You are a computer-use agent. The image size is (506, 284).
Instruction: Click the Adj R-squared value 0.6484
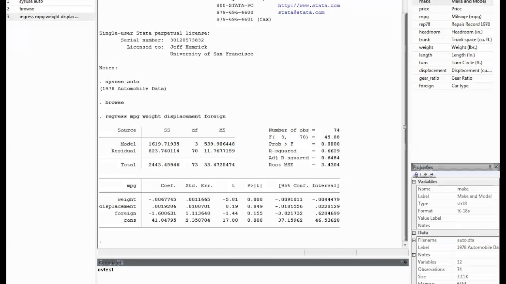coord(330,158)
